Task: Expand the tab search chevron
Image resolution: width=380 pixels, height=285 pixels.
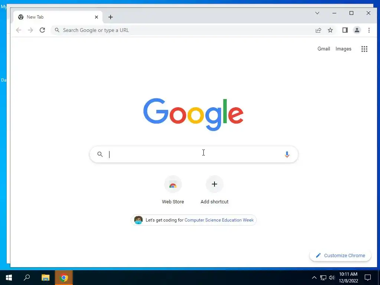Action: 317,13
